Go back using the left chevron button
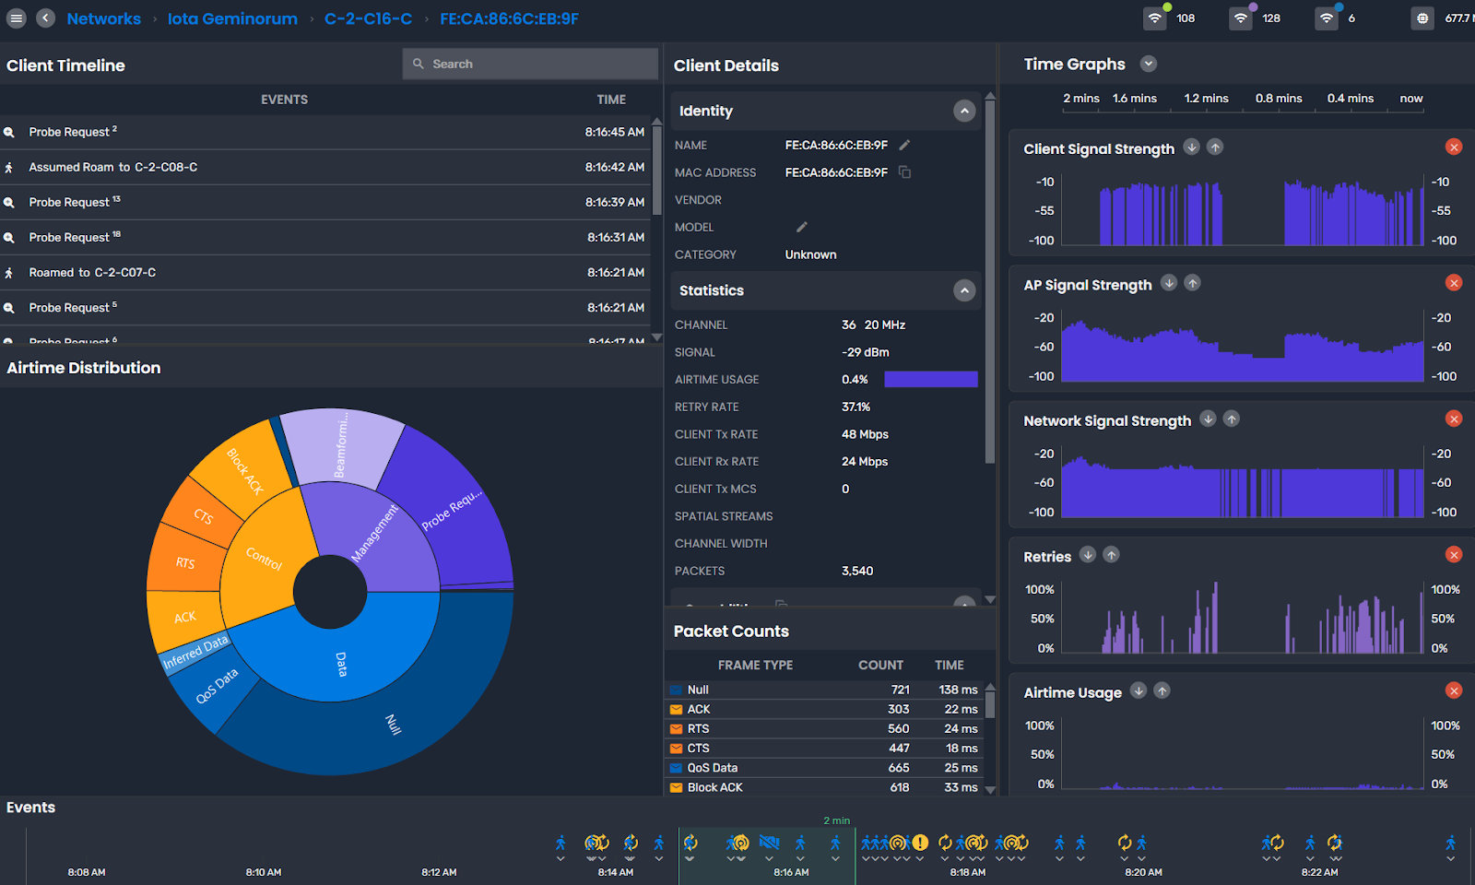The width and height of the screenshot is (1475, 885). (x=45, y=18)
